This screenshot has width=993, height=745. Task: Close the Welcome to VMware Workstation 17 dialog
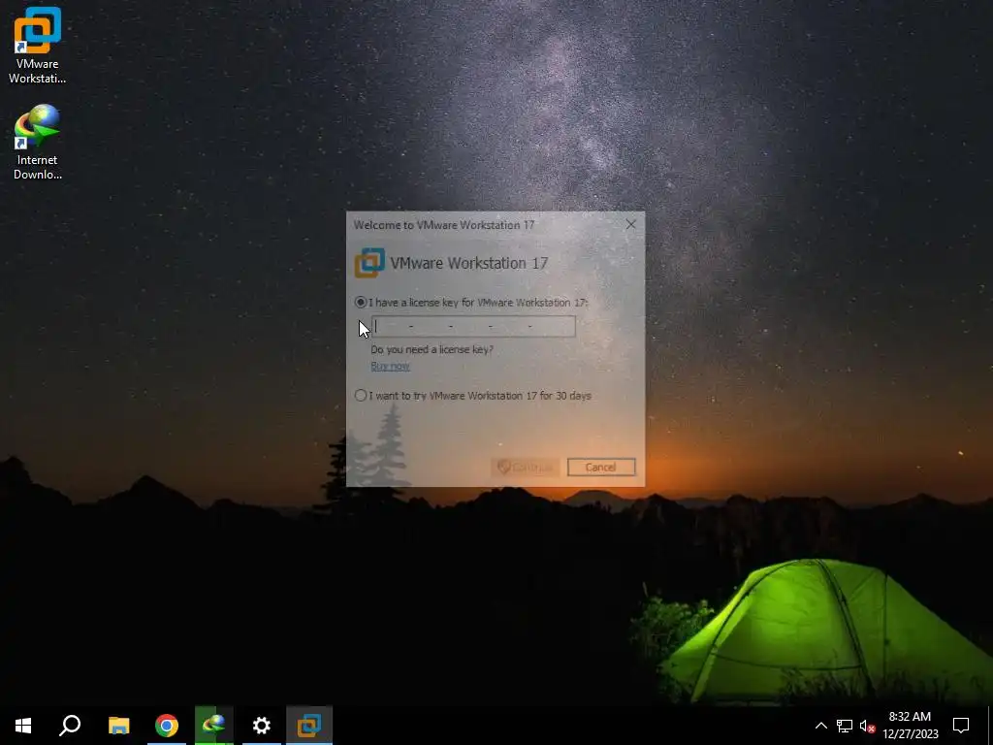[x=630, y=224]
